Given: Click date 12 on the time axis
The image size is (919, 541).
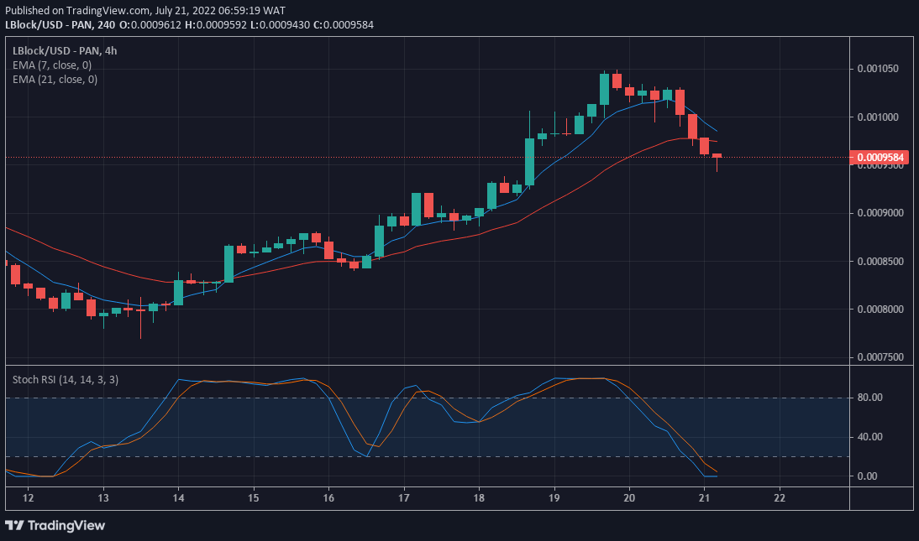Looking at the screenshot, I should click(x=28, y=498).
